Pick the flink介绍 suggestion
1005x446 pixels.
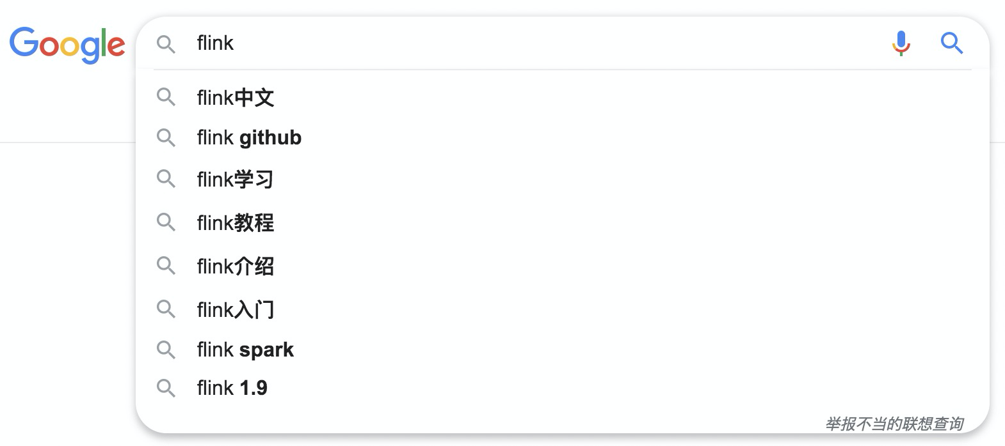click(236, 266)
